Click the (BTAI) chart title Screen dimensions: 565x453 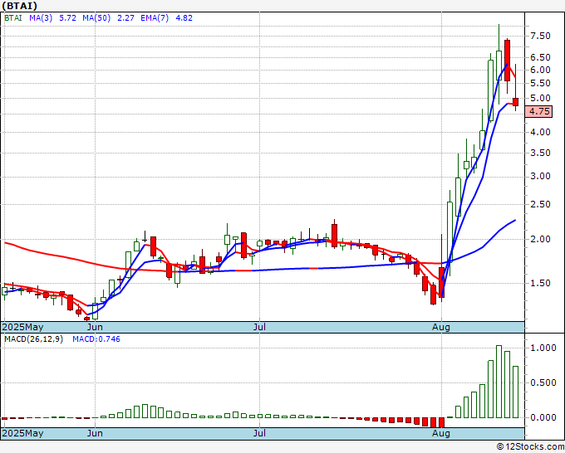pyautogui.click(x=19, y=6)
